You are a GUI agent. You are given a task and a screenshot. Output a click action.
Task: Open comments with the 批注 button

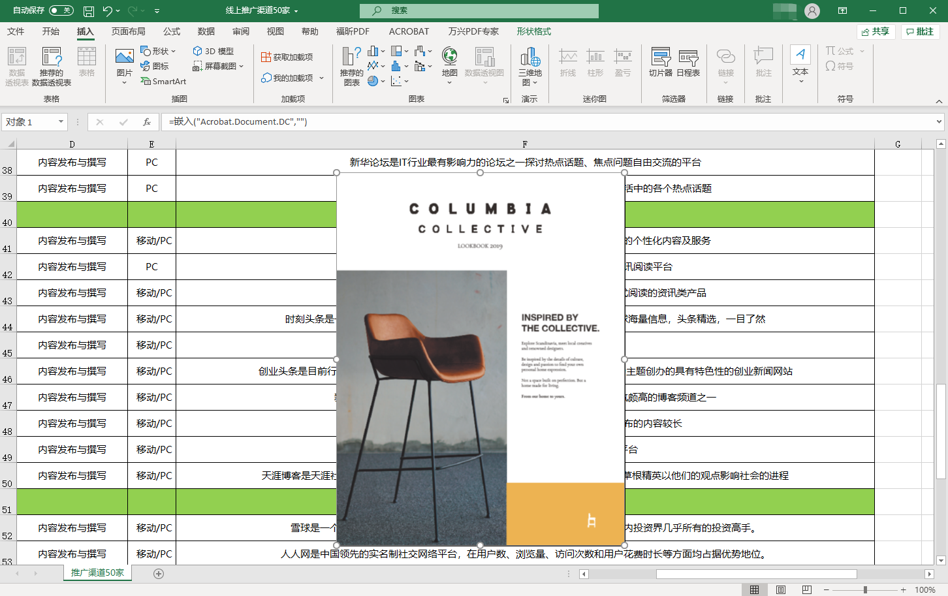(920, 31)
